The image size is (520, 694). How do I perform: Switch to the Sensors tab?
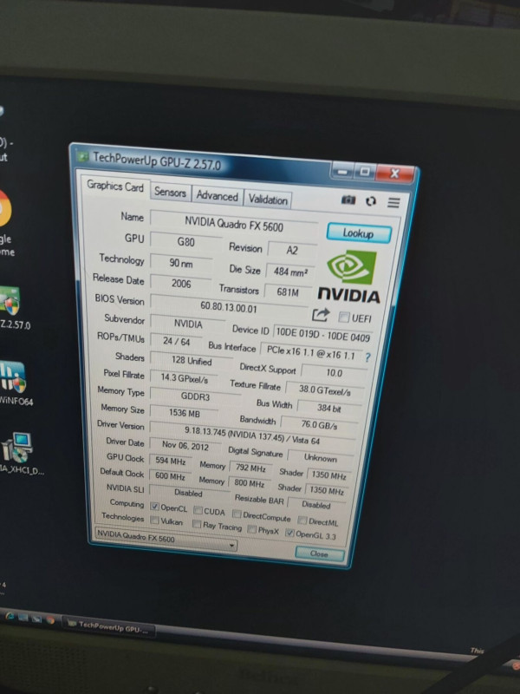pos(170,193)
